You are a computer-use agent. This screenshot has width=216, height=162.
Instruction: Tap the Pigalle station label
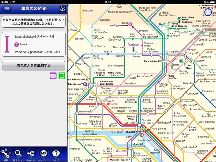[x=119, y=56]
